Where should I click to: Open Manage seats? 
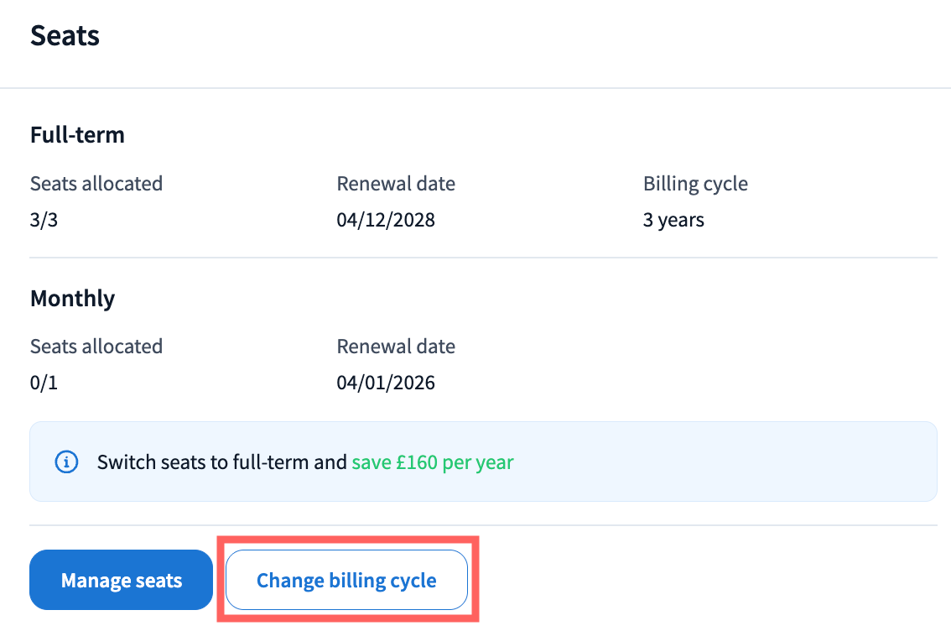click(121, 580)
